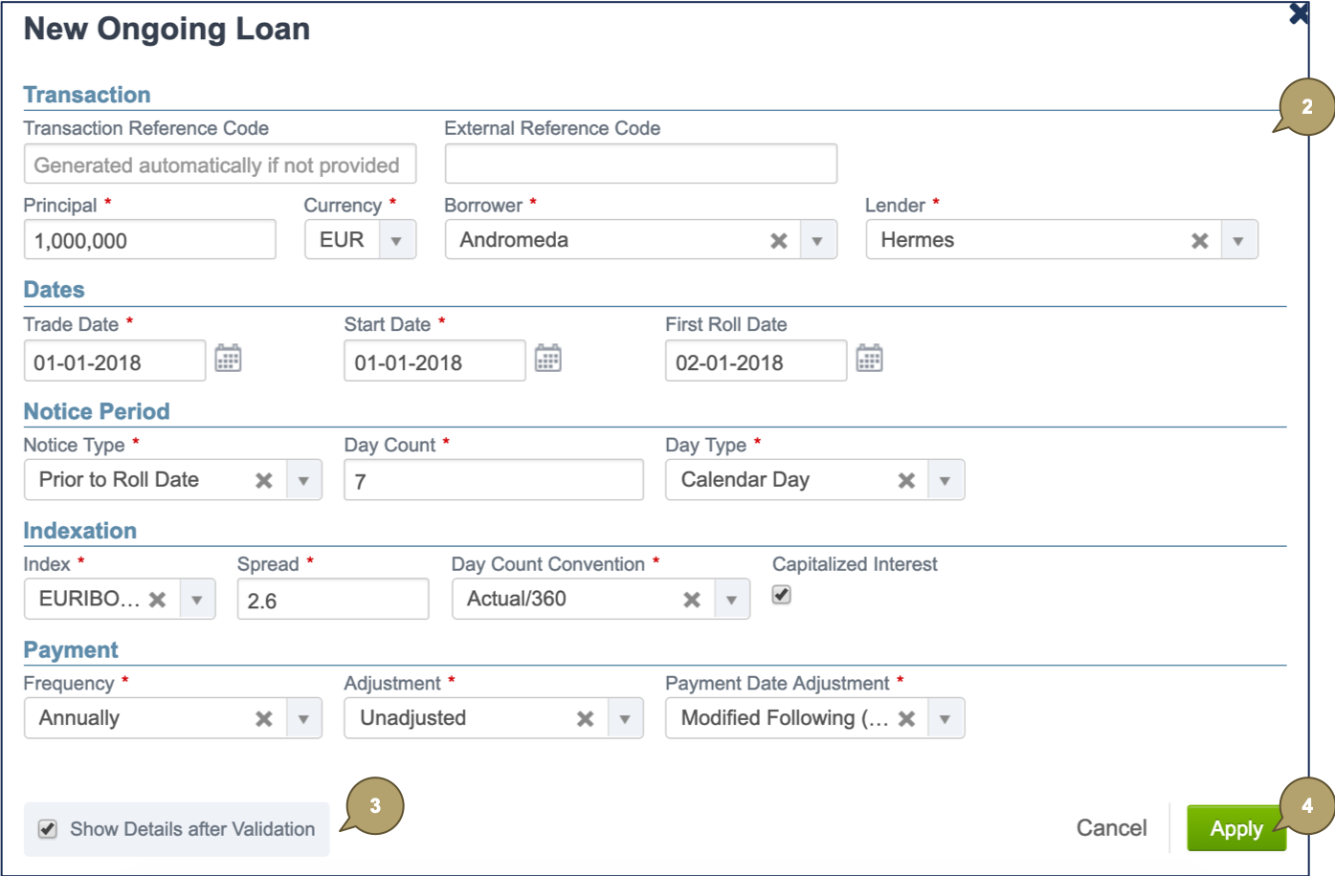This screenshot has height=876, width=1335.
Task: Click the Apply button
Action: coord(1235,828)
